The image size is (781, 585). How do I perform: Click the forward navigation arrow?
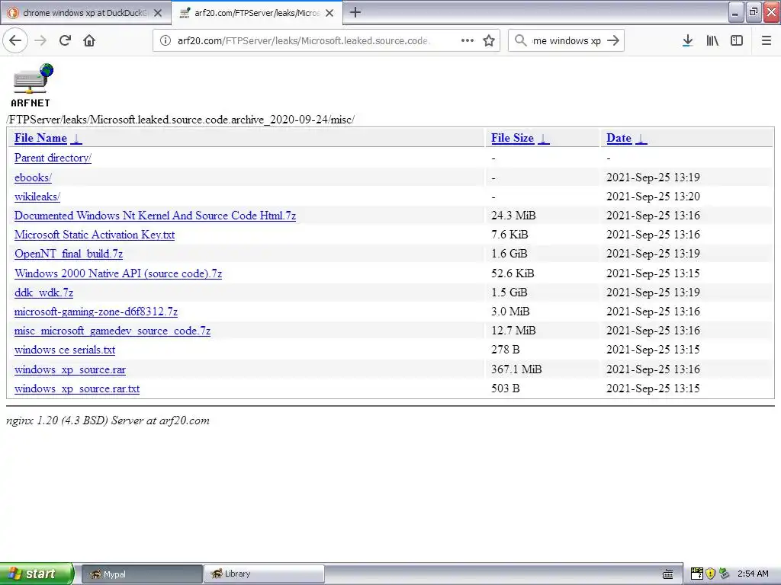coord(40,40)
